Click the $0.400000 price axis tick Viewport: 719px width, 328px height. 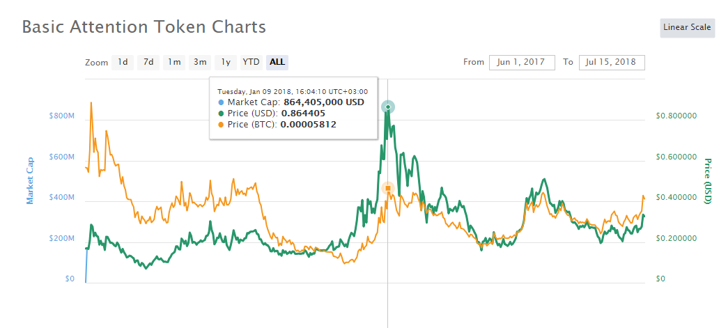point(675,198)
